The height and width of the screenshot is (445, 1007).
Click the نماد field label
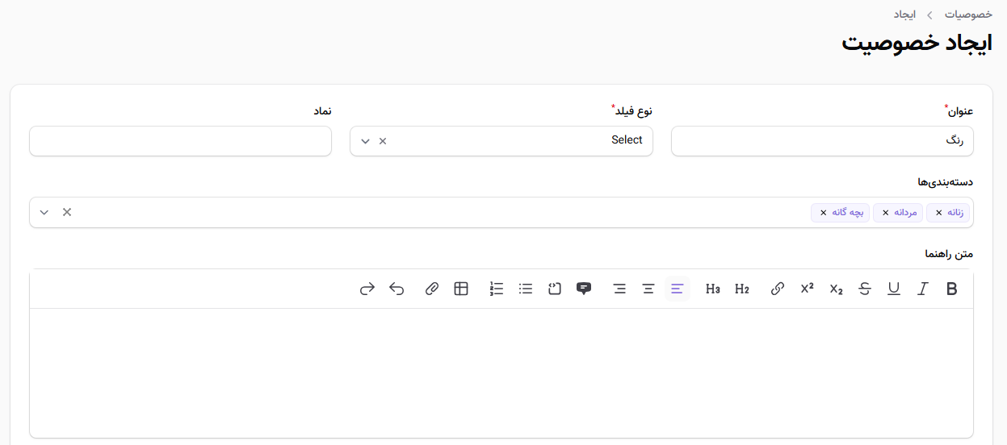pyautogui.click(x=322, y=110)
